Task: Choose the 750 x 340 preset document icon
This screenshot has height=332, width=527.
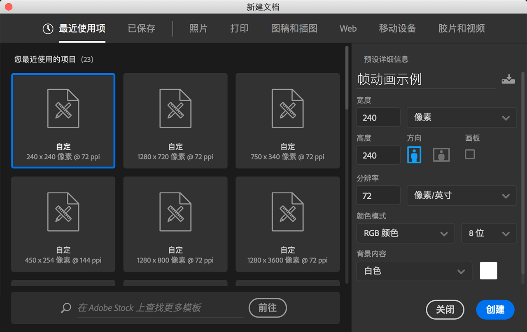Action: click(x=287, y=109)
